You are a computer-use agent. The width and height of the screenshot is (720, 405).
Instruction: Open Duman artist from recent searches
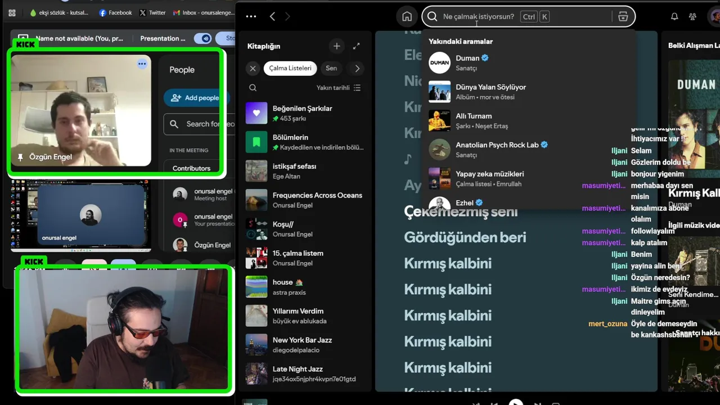click(x=529, y=62)
